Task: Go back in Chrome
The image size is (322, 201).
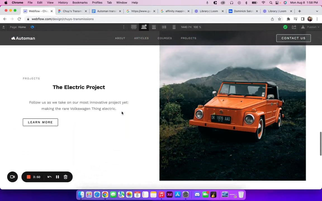Action: pyautogui.click(x=5, y=19)
